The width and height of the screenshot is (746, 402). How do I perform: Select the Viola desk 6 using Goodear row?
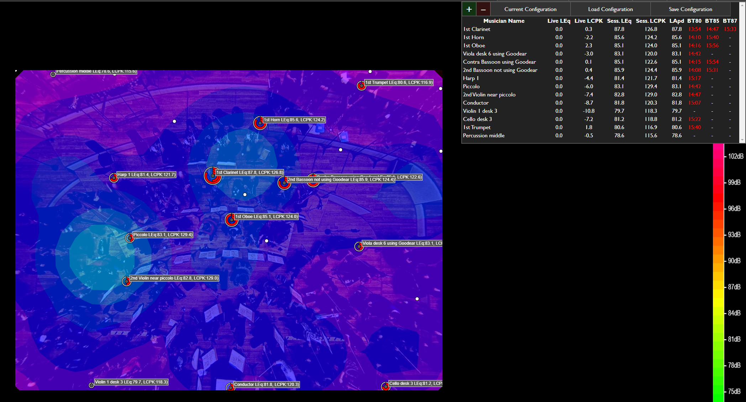pos(600,54)
